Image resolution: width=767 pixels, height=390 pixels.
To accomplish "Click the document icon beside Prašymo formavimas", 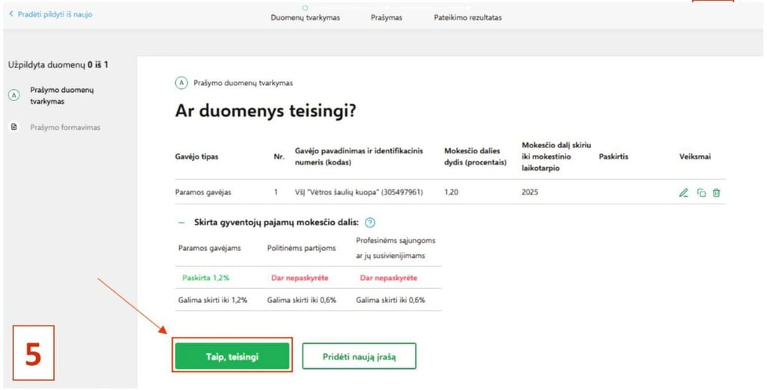I will (x=13, y=127).
